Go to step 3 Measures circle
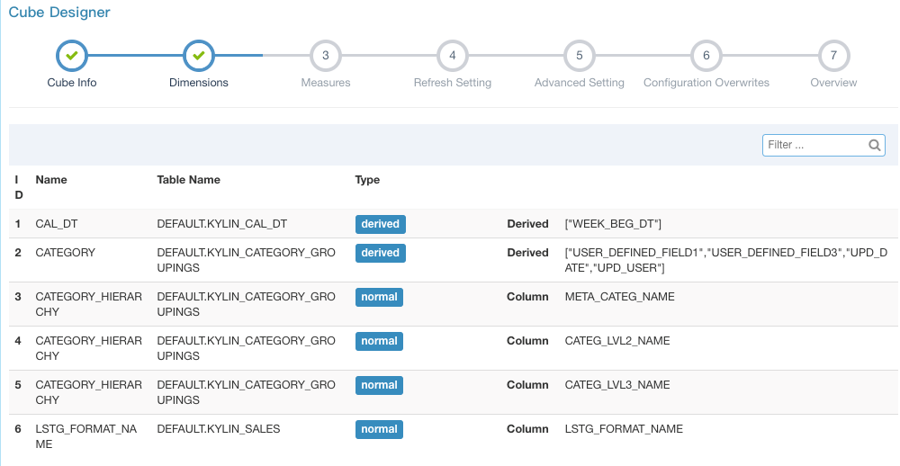 tap(326, 56)
